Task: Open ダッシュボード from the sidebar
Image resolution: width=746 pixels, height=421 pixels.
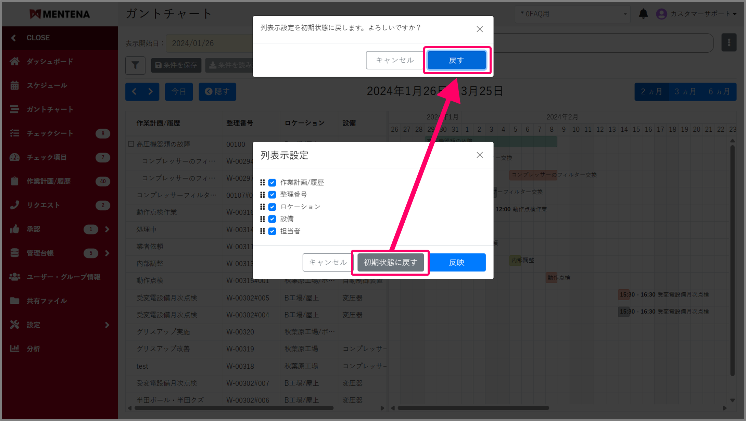Action: pyautogui.click(x=50, y=62)
